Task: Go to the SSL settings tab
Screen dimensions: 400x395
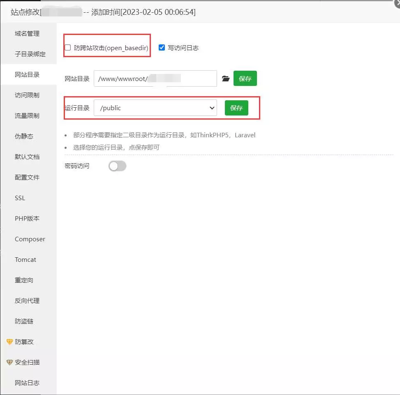Action: pyautogui.click(x=20, y=198)
